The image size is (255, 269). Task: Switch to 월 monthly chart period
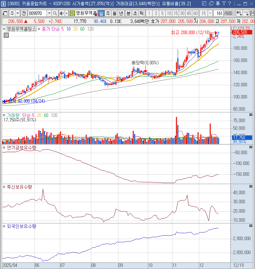pos(114,13)
